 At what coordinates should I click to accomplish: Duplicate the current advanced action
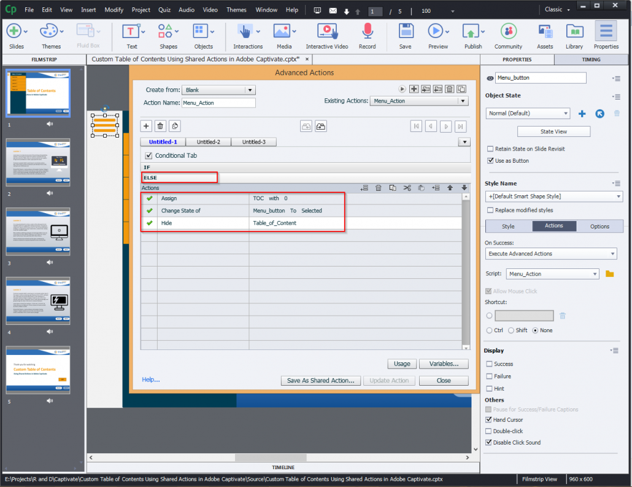coord(461,89)
